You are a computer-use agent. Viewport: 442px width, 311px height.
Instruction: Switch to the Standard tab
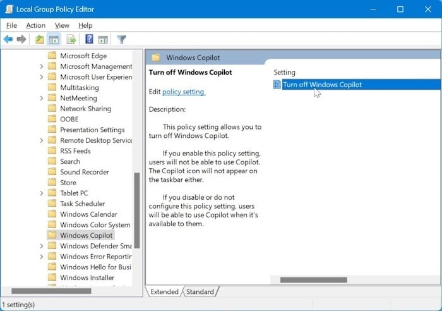pyautogui.click(x=200, y=291)
